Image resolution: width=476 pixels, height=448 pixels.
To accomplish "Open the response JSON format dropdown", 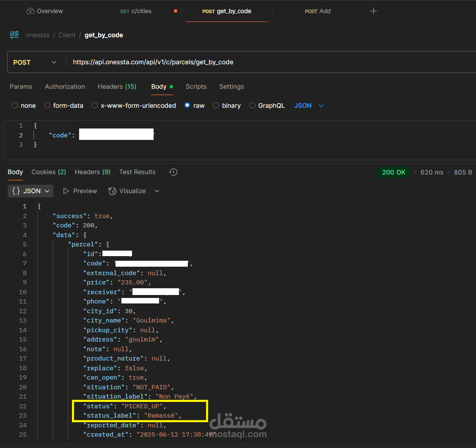I will pos(30,191).
